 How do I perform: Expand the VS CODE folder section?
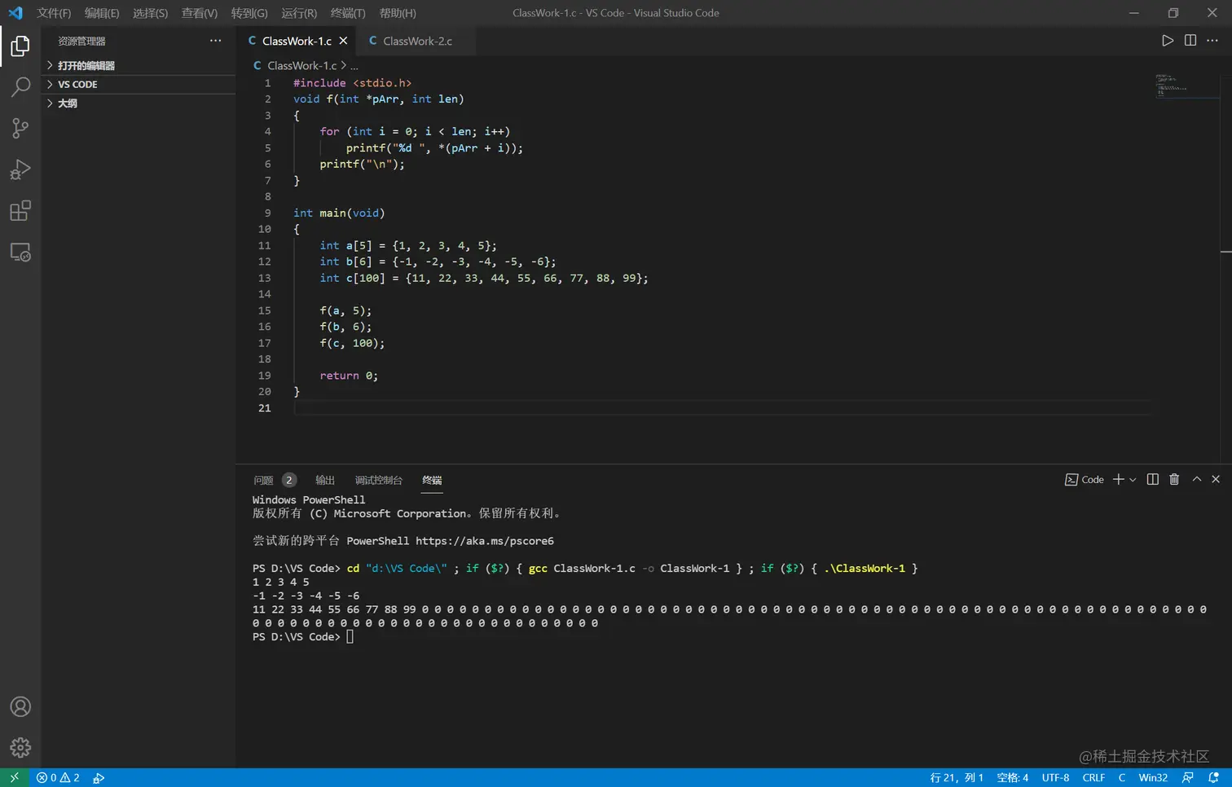point(77,85)
